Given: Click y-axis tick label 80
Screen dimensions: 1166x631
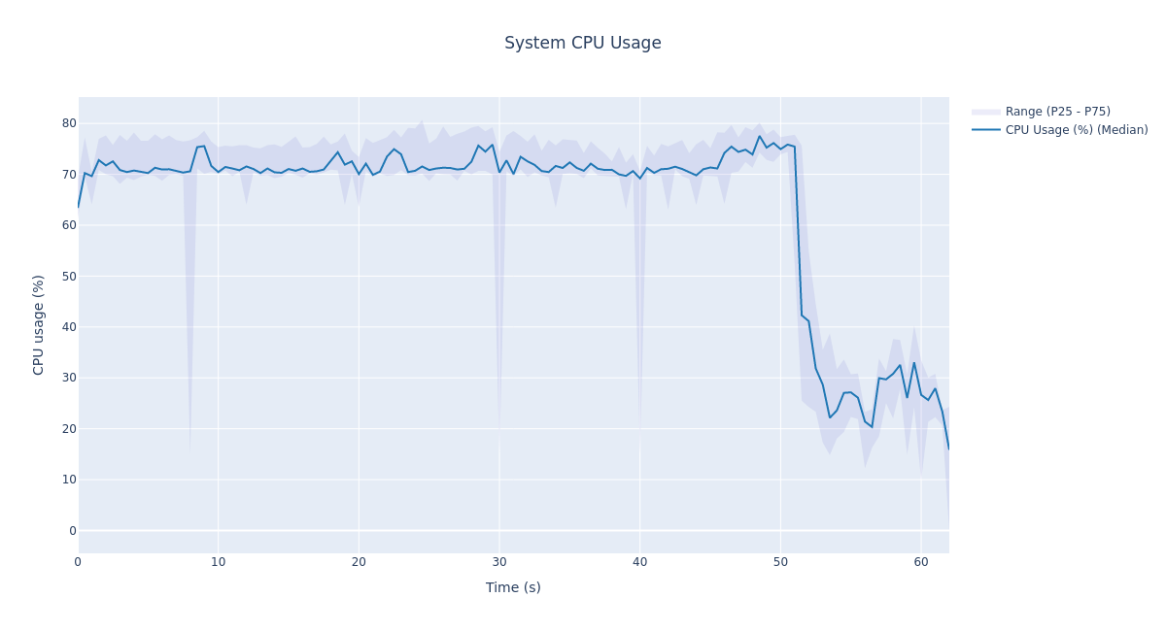Looking at the screenshot, I should [x=69, y=123].
